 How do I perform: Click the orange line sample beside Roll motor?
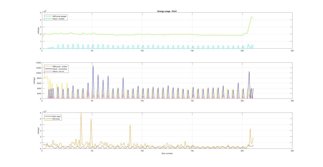pyautogui.click(x=48, y=119)
